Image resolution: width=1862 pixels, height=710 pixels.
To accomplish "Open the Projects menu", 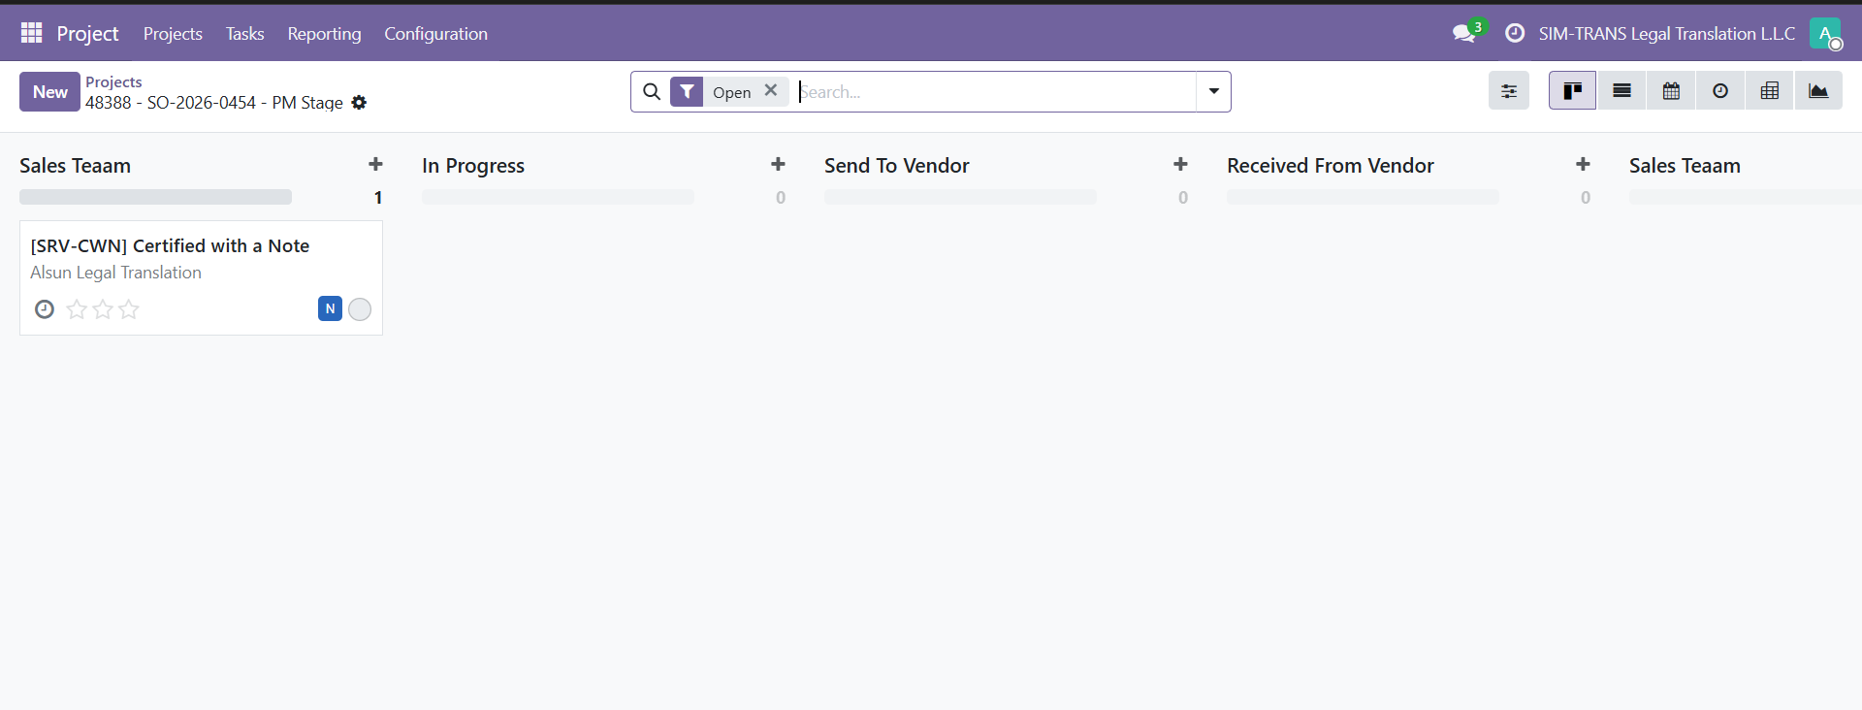I will (173, 33).
